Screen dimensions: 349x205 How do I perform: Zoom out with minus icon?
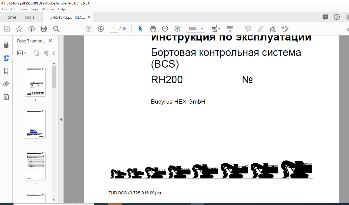(165, 29)
